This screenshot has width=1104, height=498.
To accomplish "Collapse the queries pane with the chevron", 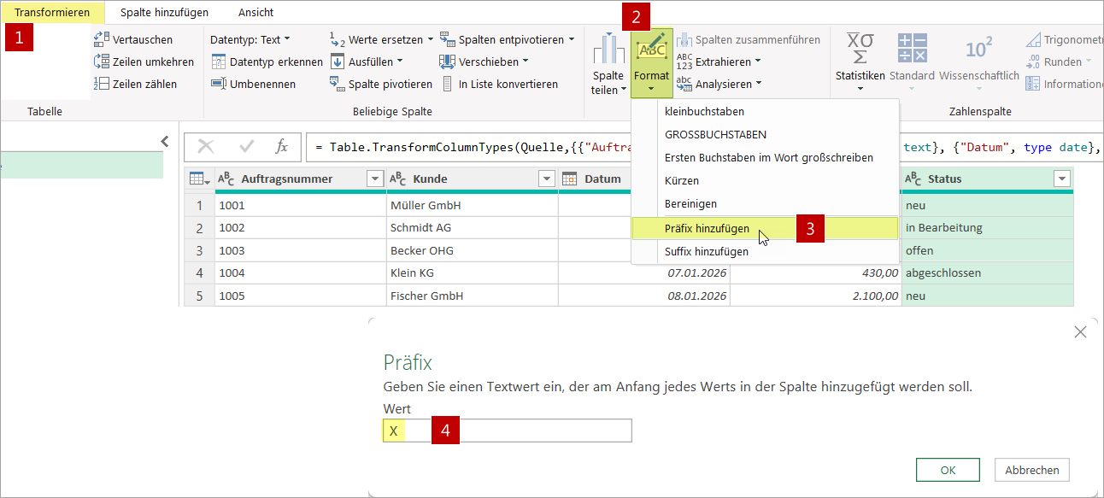I will [165, 141].
